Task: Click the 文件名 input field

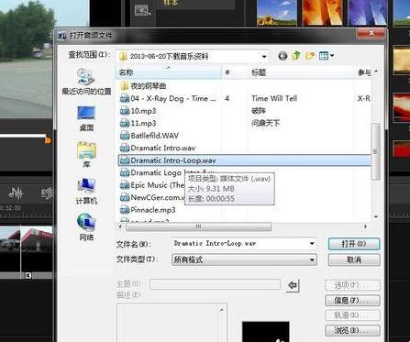Action: [240, 244]
